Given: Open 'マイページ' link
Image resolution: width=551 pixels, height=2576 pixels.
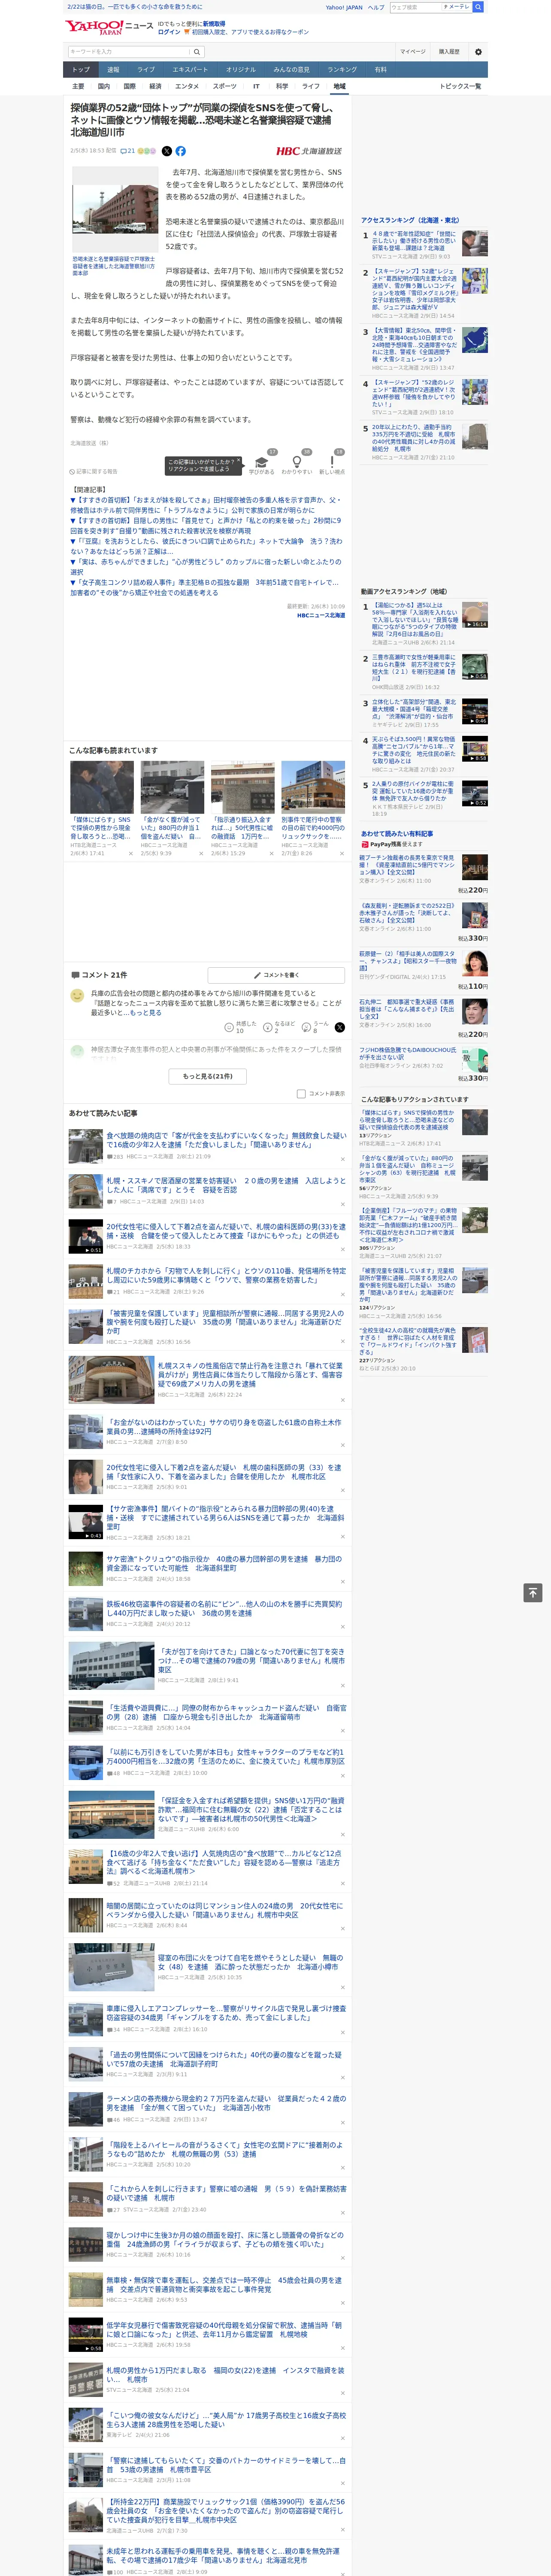Looking at the screenshot, I should (413, 52).
